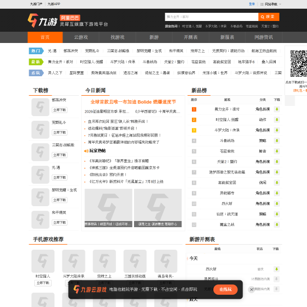Click 角色扮演 category for 舞力全开：派对
Viewport: 307px width, 307px height.
[262, 109]
